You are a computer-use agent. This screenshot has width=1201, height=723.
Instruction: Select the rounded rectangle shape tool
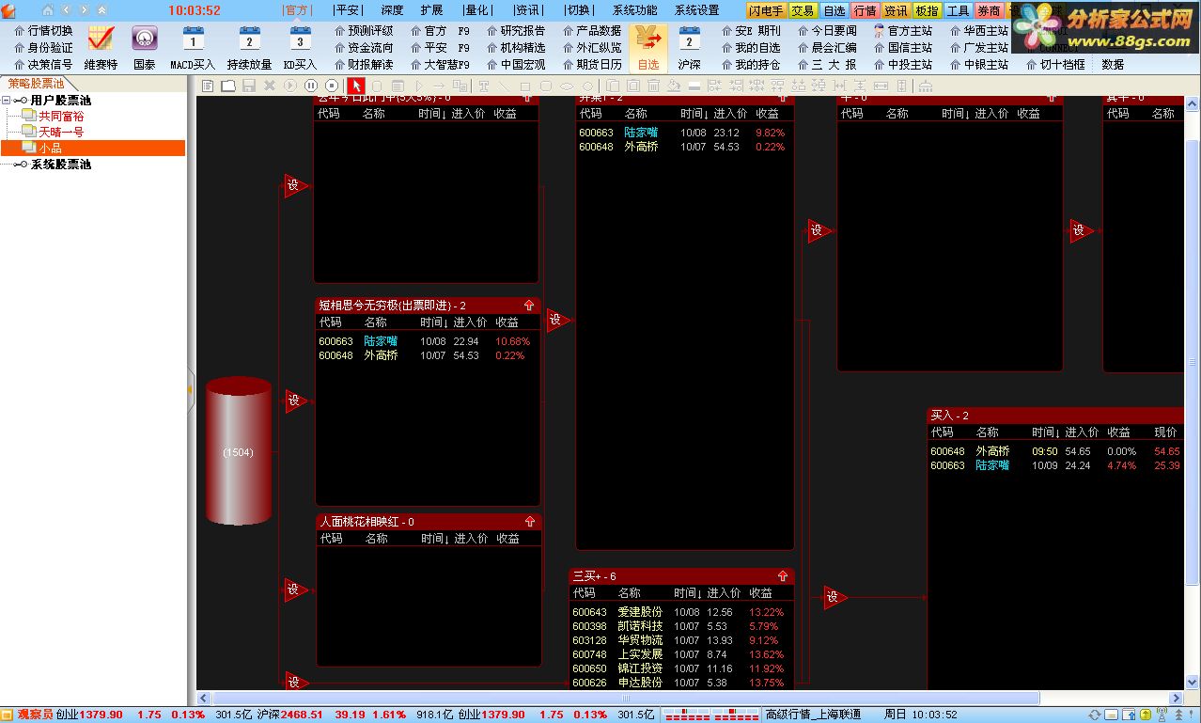click(546, 86)
